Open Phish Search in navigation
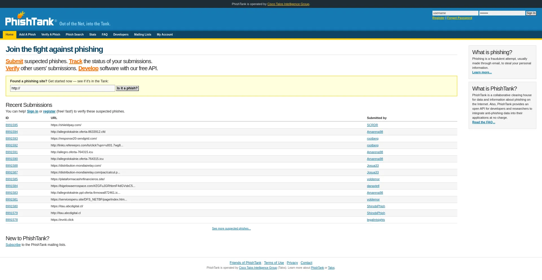 coord(75,35)
